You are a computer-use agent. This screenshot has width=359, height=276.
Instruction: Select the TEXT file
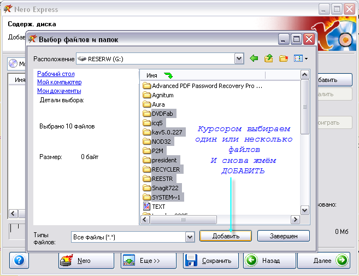[x=154, y=207]
